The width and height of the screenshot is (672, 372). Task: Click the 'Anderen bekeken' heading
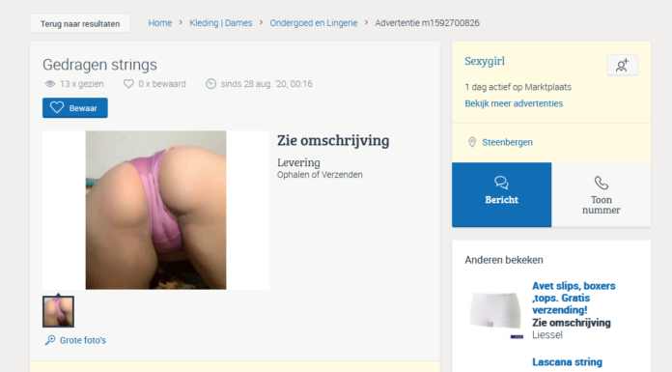tap(504, 260)
